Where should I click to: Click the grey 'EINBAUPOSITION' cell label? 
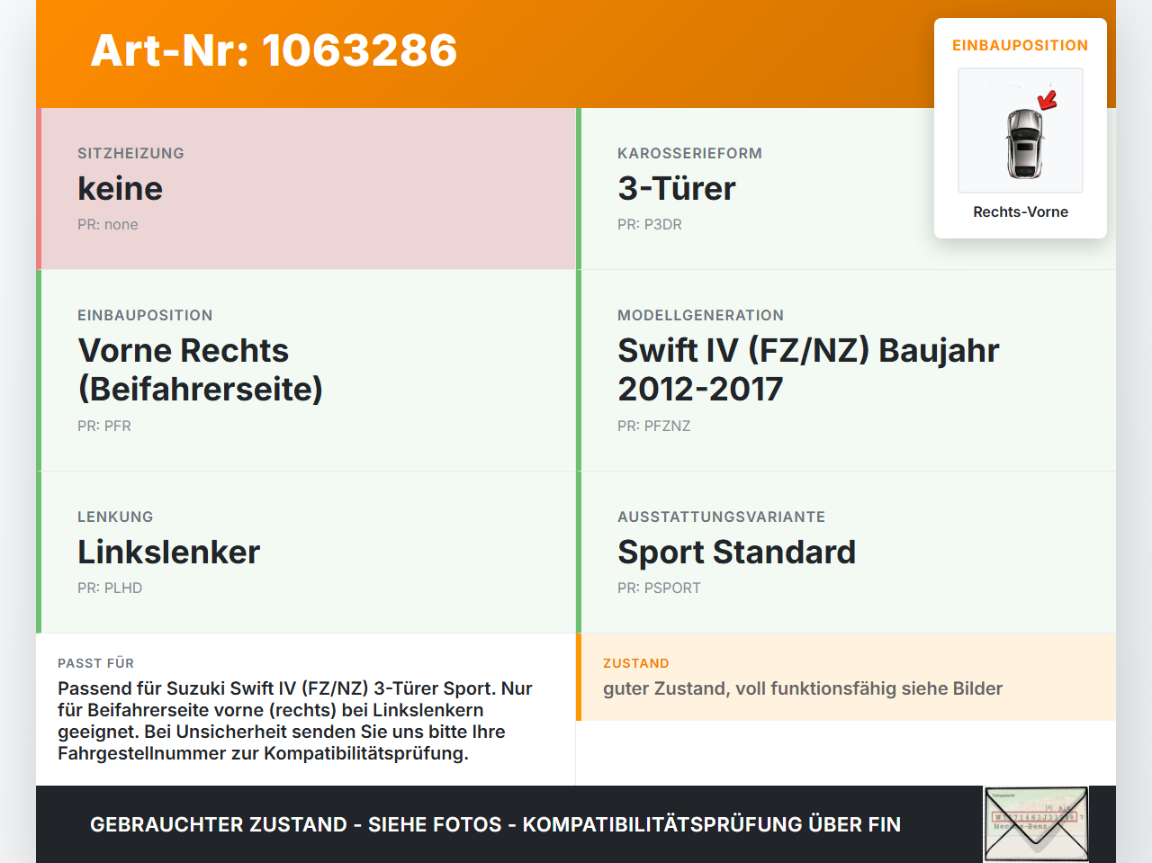tap(145, 315)
